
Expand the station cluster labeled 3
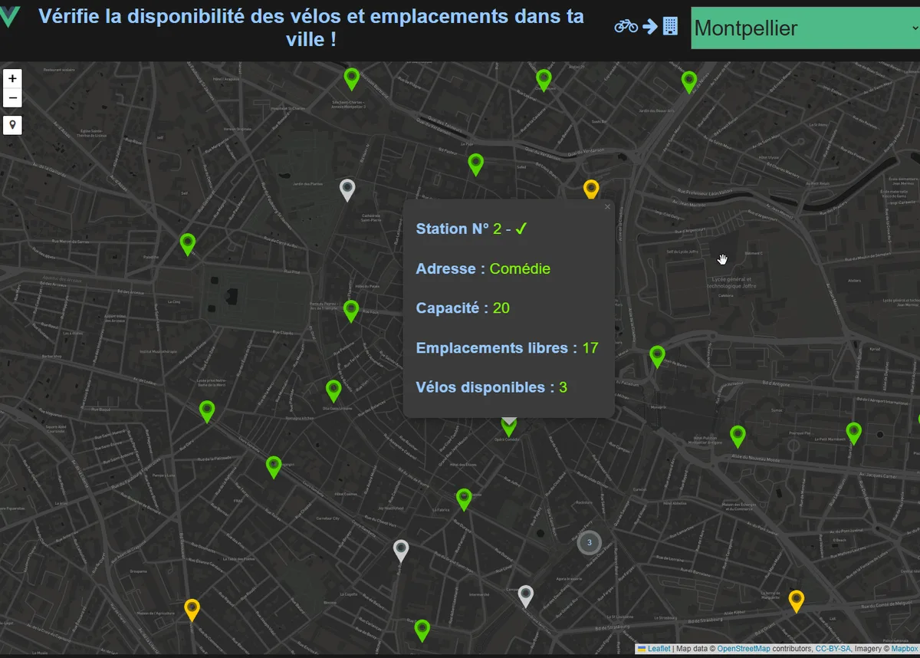point(589,542)
